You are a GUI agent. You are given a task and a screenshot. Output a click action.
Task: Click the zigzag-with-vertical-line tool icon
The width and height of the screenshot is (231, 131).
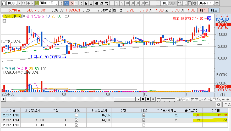pos(201,99)
